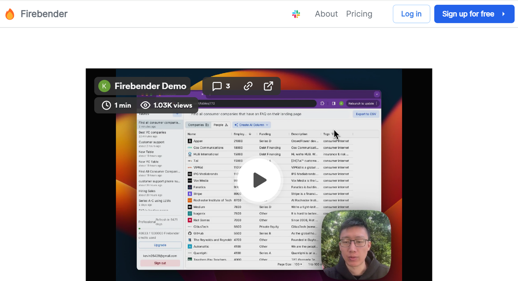Click the Firebender brand name text
Viewport: 518px width, 281px height.
pyautogui.click(x=44, y=14)
